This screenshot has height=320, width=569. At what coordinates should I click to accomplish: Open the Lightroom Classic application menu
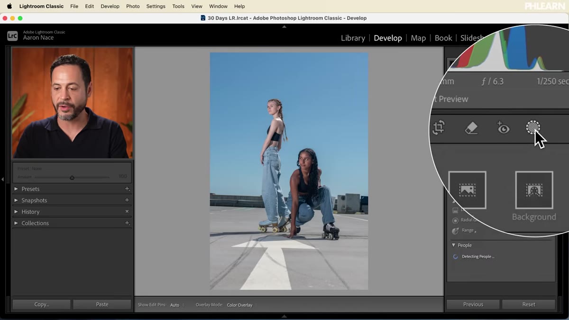click(x=41, y=6)
